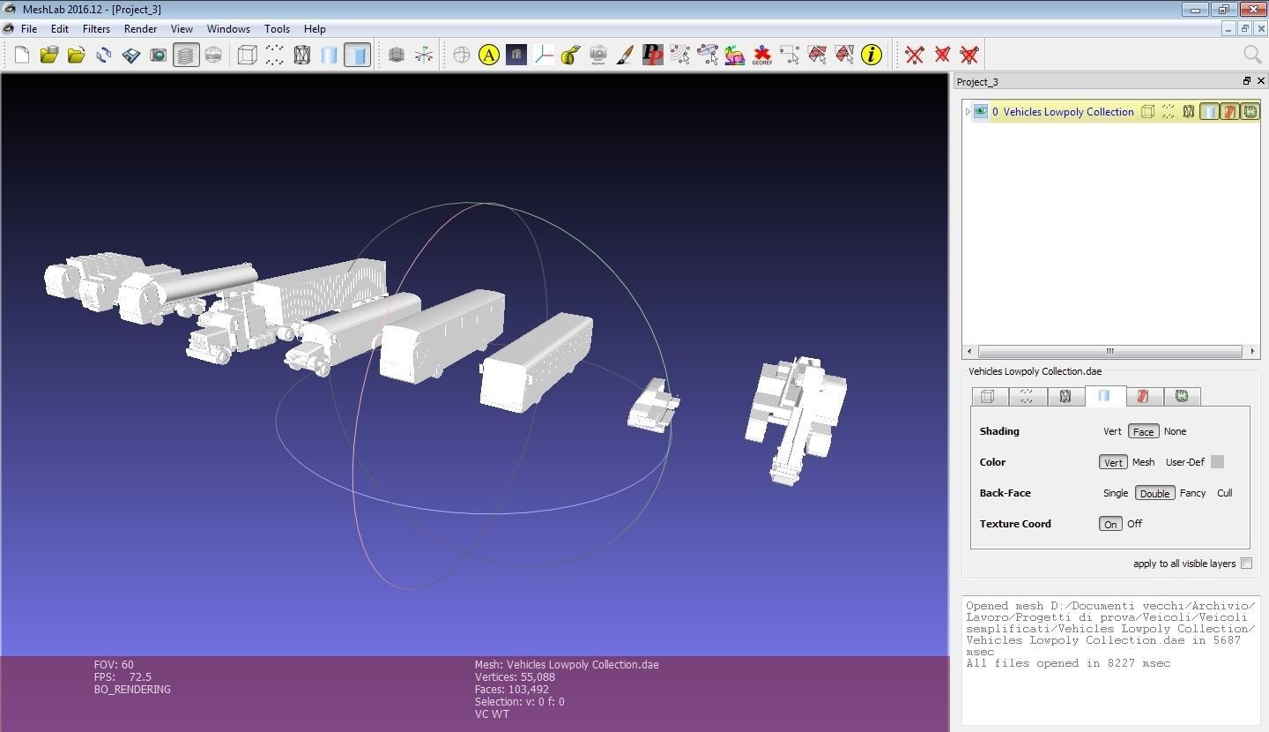Open the File menu
The image size is (1269, 732).
(x=29, y=28)
